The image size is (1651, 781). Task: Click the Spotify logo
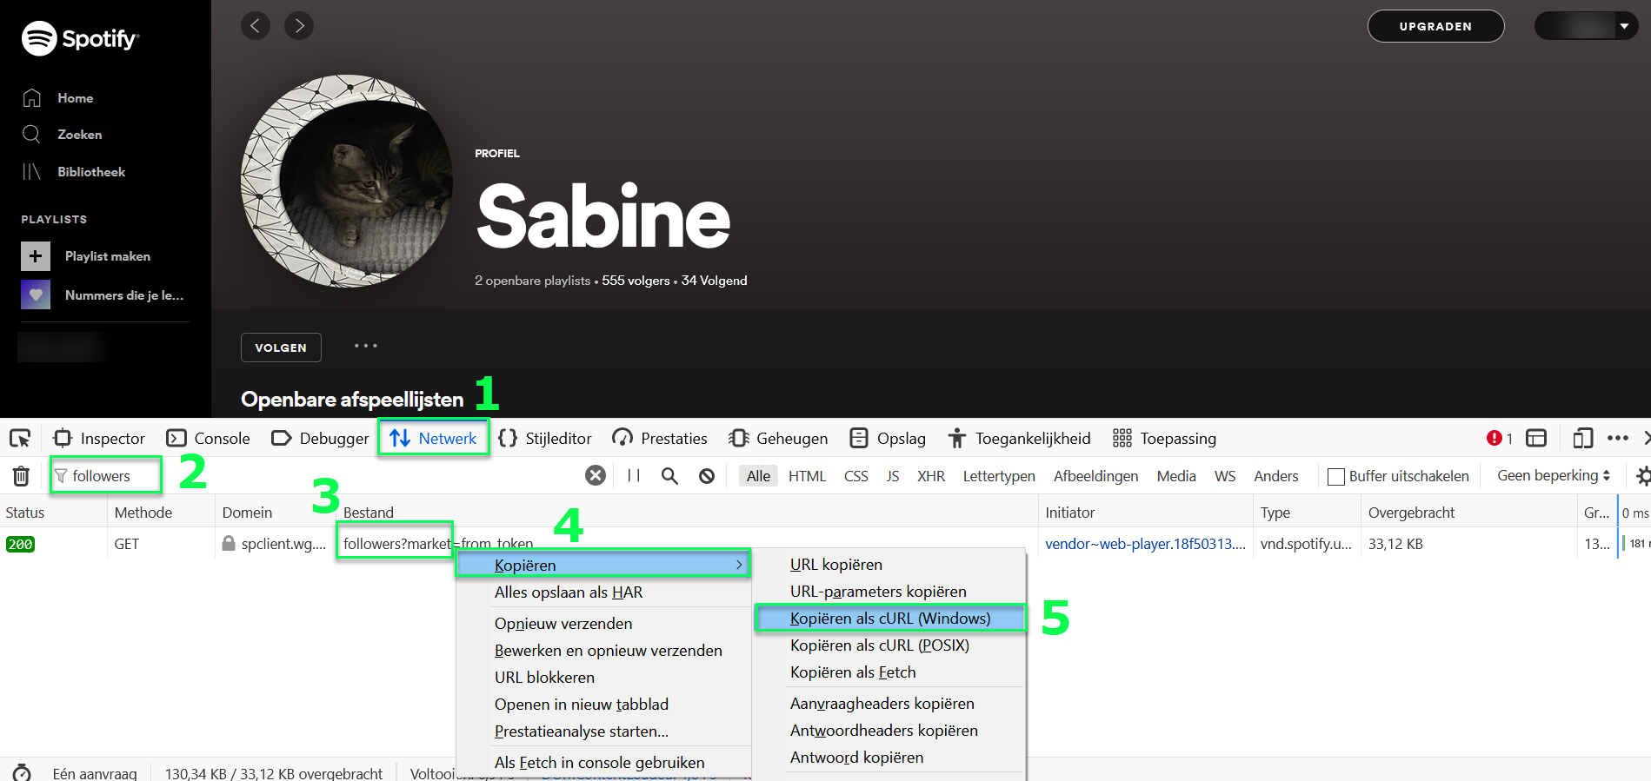tap(80, 39)
